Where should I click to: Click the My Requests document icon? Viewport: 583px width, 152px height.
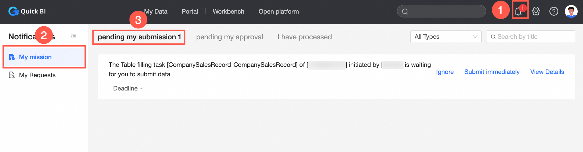coord(12,75)
